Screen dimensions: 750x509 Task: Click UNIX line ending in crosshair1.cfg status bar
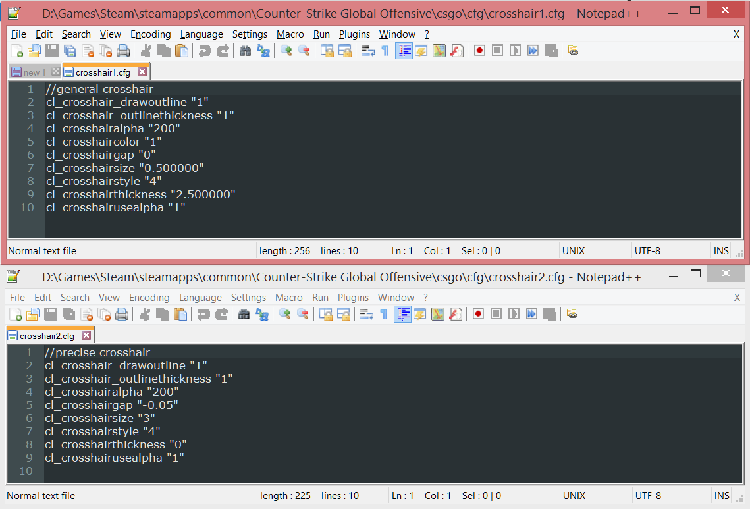click(x=573, y=251)
